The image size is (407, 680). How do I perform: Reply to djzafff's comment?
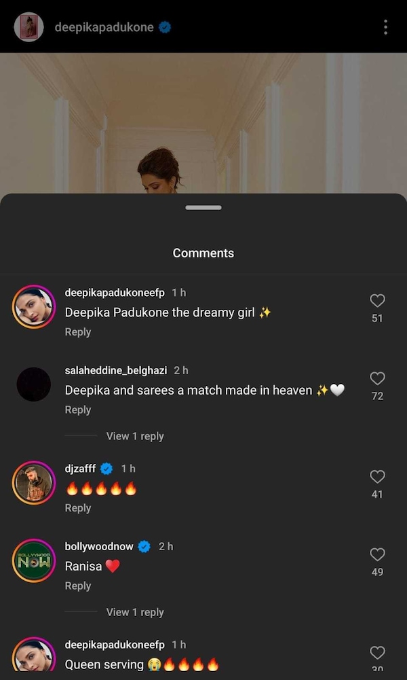click(x=78, y=508)
